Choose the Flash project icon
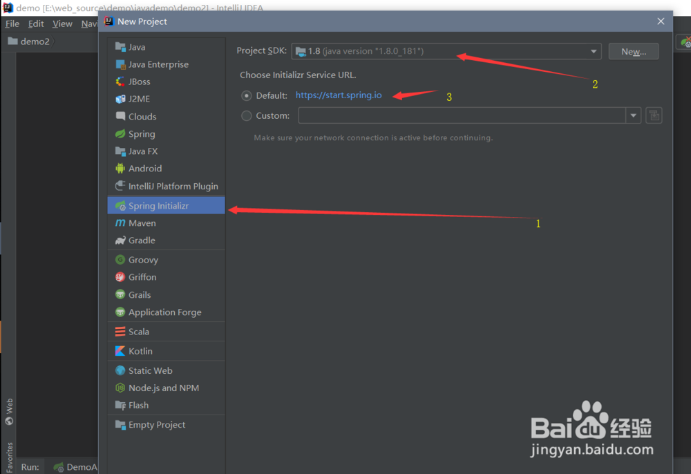 point(120,406)
